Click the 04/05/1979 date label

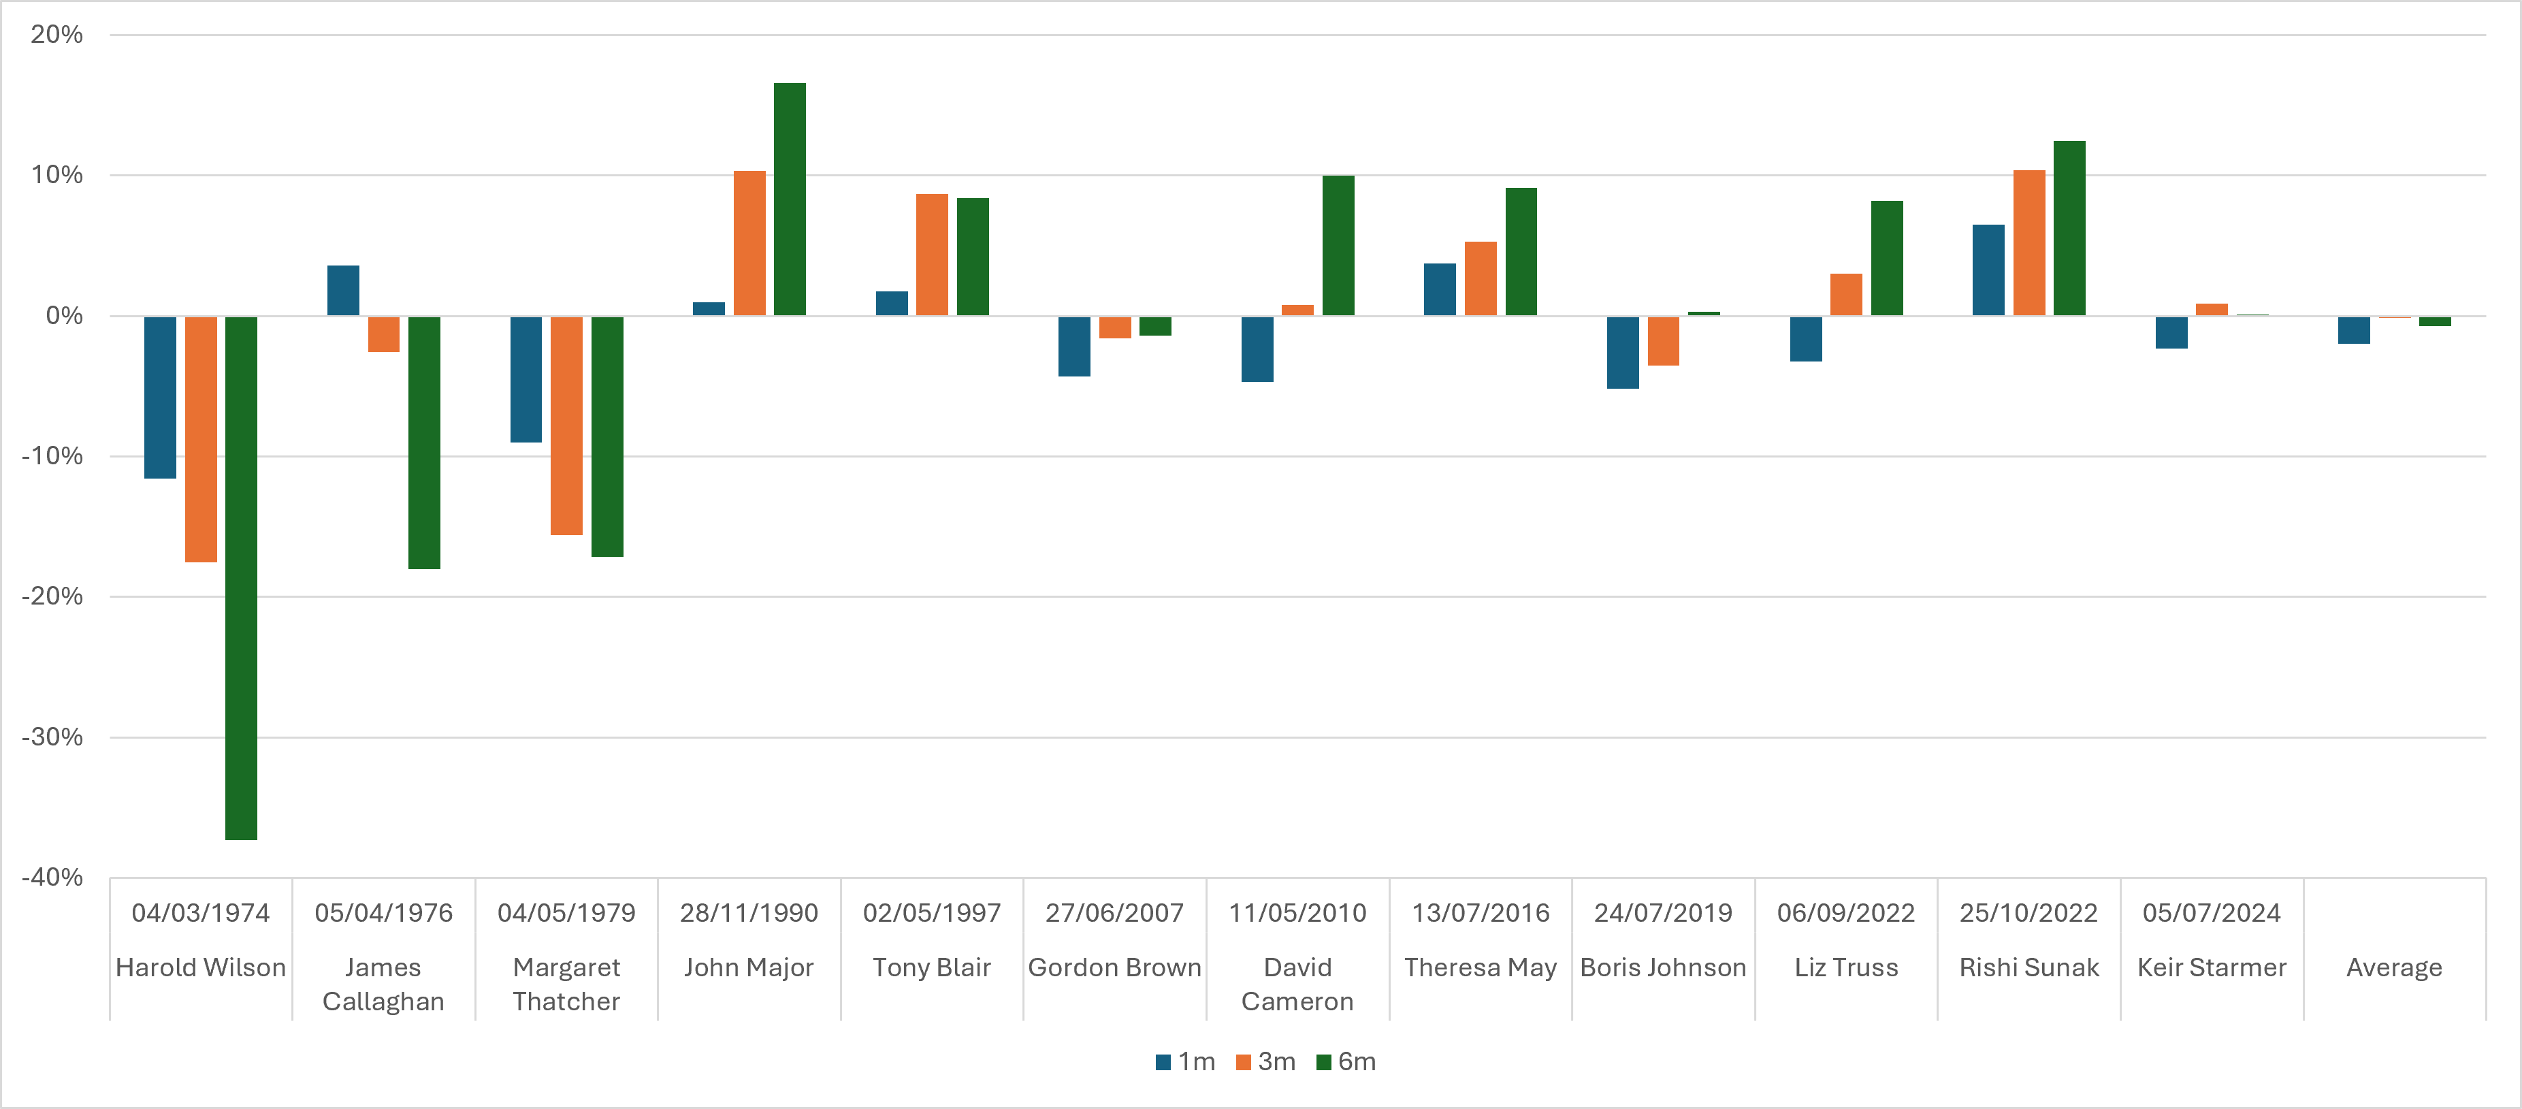pyautogui.click(x=566, y=912)
